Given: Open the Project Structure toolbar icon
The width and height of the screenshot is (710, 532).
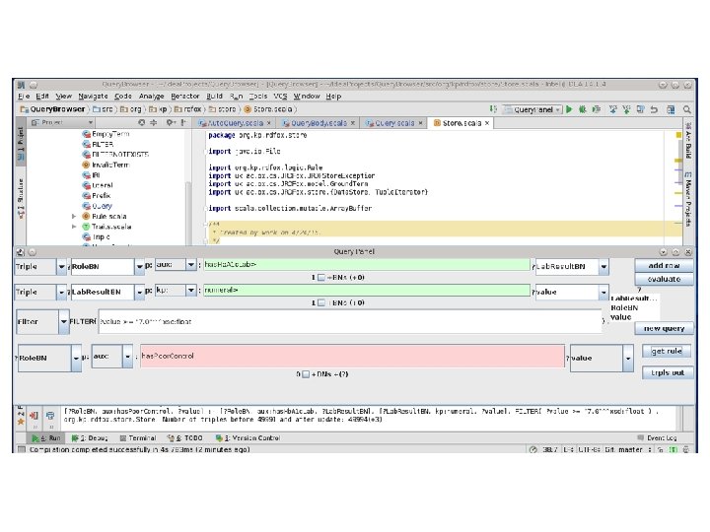Looking at the screenshot, I should point(671,109).
